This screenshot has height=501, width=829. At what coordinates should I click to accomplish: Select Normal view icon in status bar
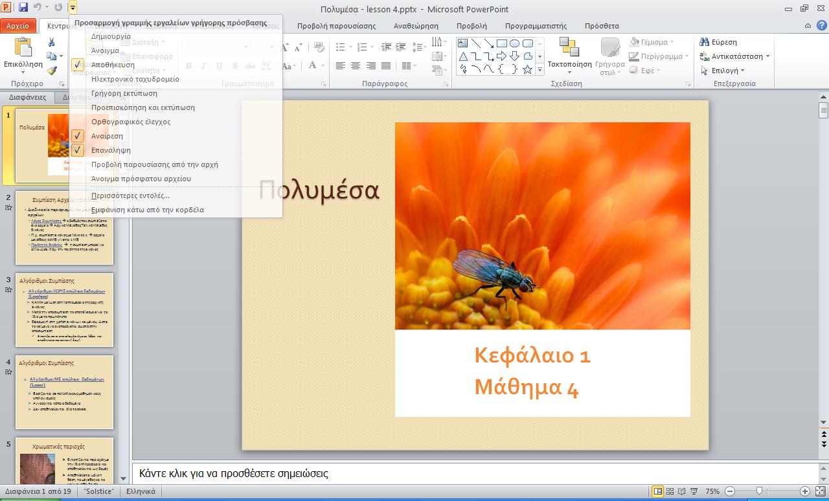pos(657,491)
